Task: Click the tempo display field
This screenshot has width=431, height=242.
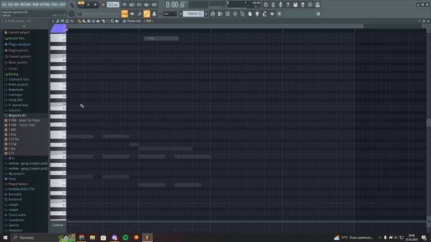Action: click(x=112, y=5)
